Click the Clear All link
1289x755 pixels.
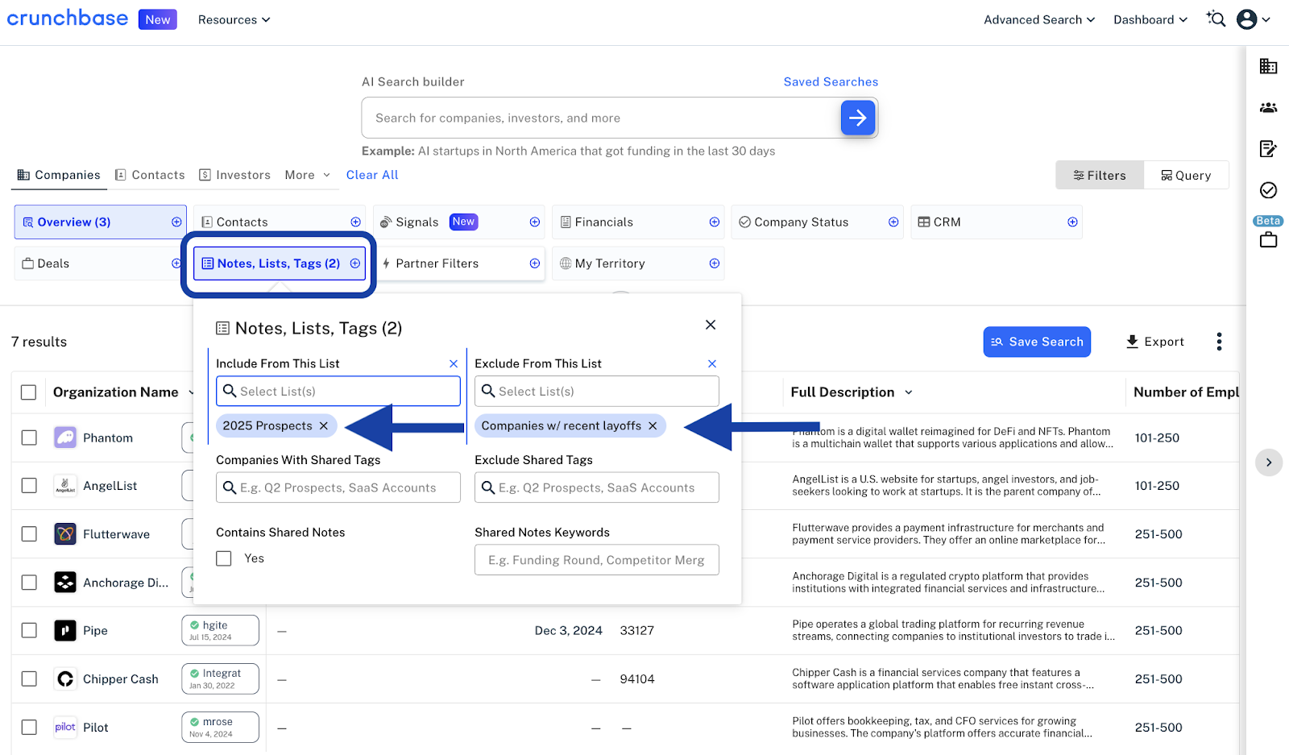[x=372, y=175]
